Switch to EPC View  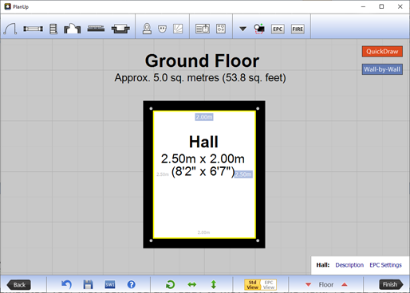[269, 285]
